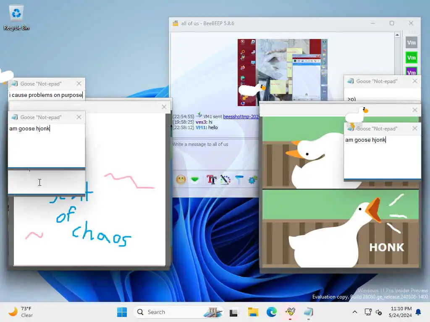The width and height of the screenshot is (430, 322).
Task: Open File Explorer from the taskbar
Action: (x=253, y=312)
